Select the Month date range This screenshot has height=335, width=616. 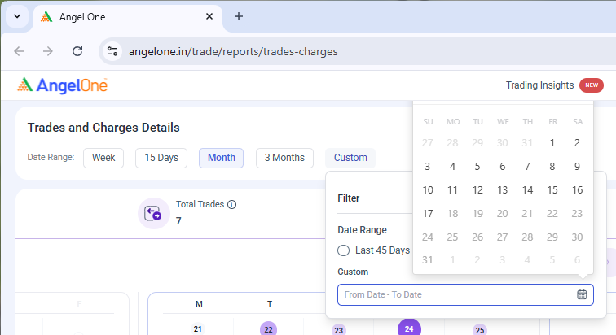click(x=221, y=158)
